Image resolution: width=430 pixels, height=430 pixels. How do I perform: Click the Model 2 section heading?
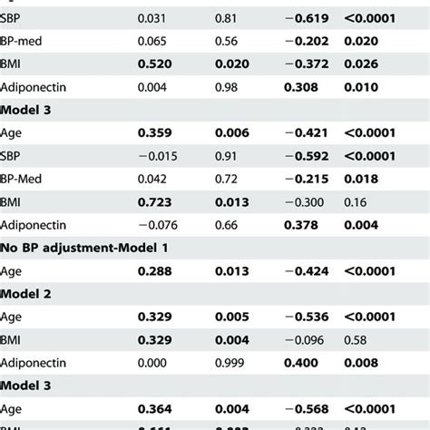point(25,294)
